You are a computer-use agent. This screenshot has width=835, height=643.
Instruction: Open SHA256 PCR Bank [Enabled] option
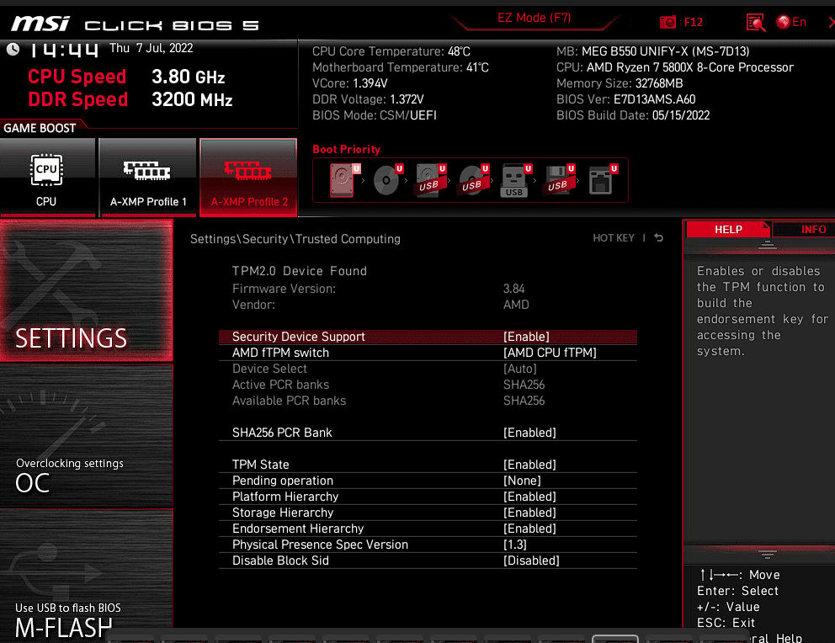click(529, 433)
